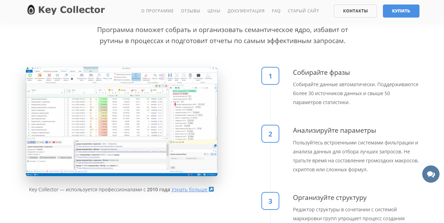444x223 pixels.
Task: Go to ОТЗЫВЫ page
Action: click(x=191, y=11)
